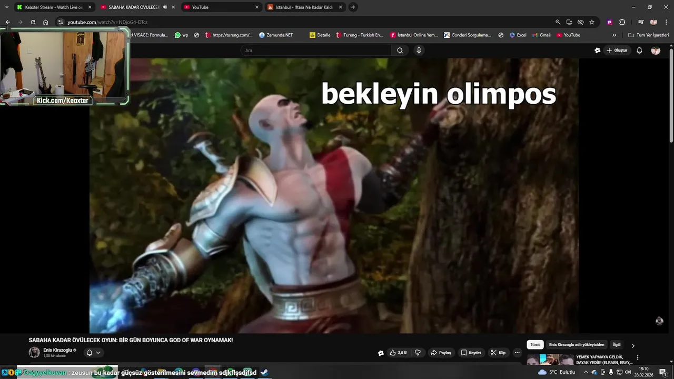This screenshot has height=379, width=674.
Task: Open the YouTube account avatar menu
Action: [656, 51]
